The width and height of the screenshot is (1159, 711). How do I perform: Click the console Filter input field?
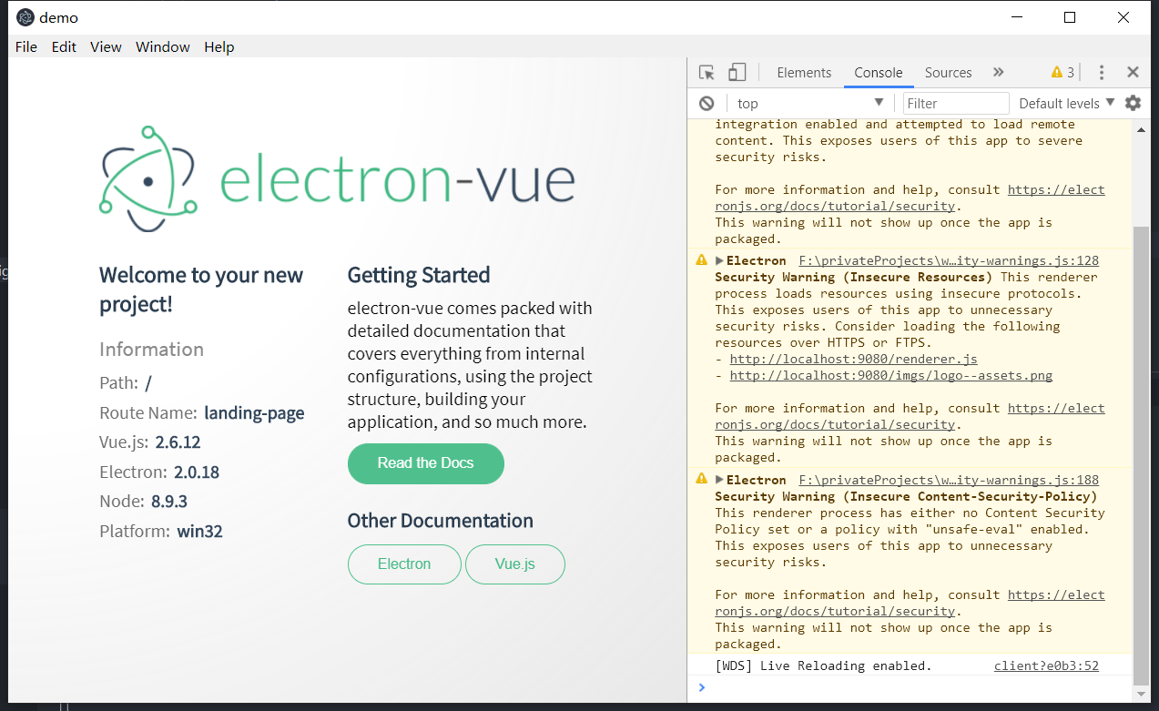click(956, 103)
